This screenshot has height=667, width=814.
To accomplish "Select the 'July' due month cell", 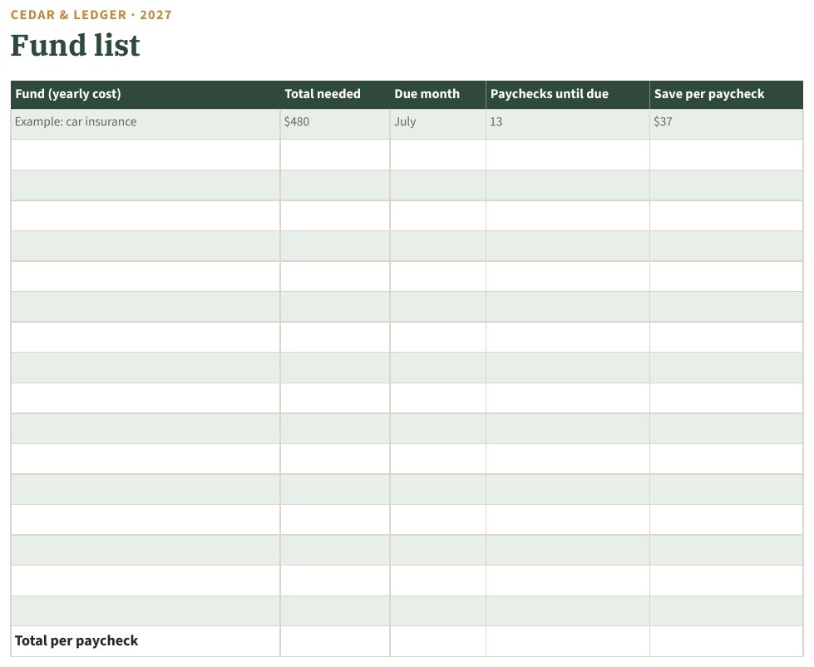I will 437,124.
